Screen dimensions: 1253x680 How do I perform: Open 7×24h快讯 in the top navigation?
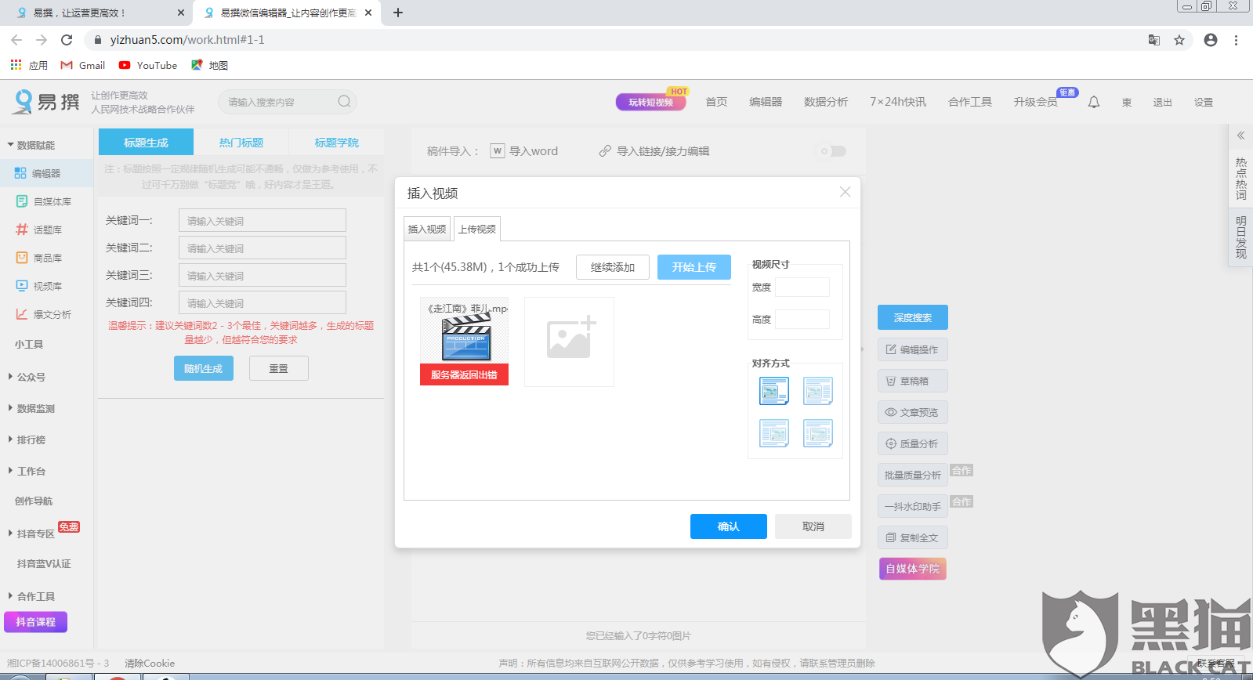tap(898, 102)
